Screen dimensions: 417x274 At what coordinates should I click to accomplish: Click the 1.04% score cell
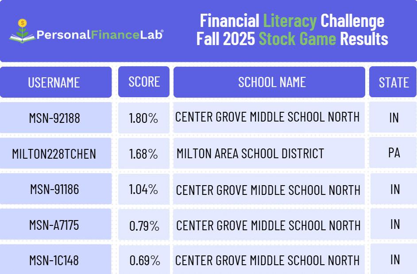[x=143, y=190]
